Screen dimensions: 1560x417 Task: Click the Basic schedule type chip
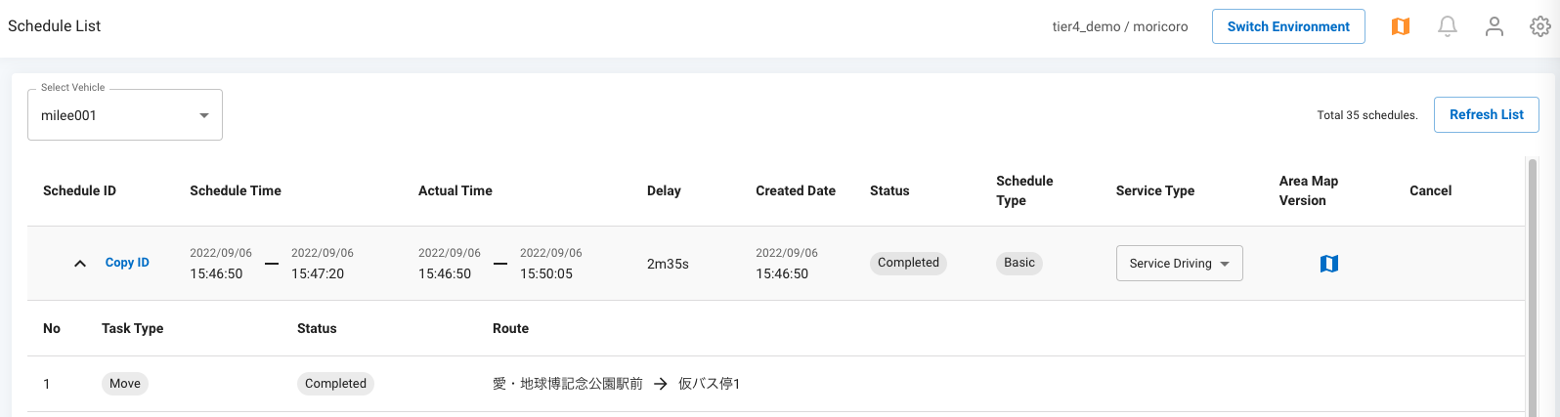click(1018, 263)
